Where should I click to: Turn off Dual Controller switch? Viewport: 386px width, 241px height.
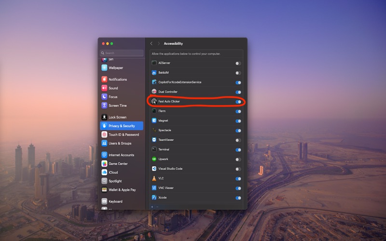tap(238, 92)
